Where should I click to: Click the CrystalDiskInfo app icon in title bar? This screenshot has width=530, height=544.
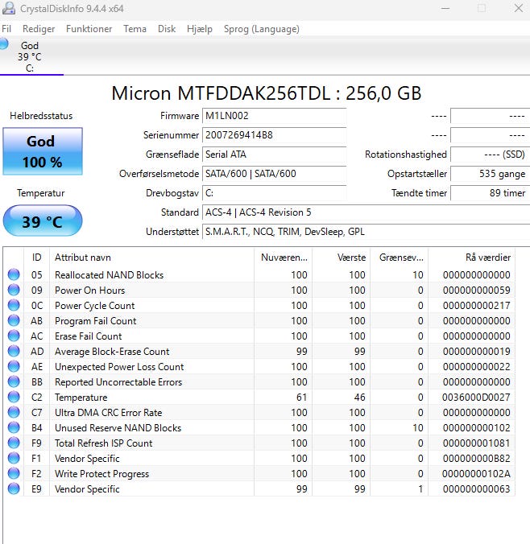9,8
